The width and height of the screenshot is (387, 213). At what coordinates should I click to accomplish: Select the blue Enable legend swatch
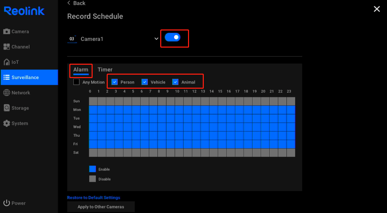(93, 169)
